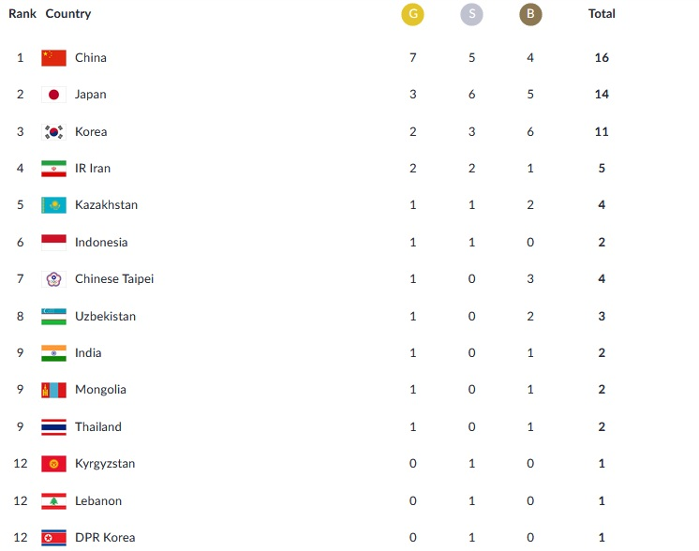Click the Kyrgyzstan flag icon
The image size is (699, 551).
[x=53, y=464]
